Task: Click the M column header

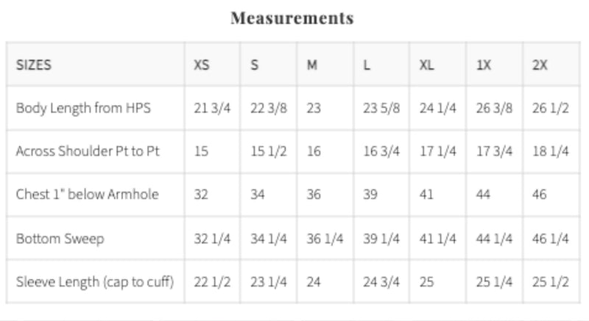Action: click(312, 65)
